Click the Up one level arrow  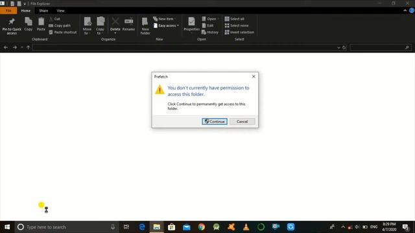click(28, 47)
